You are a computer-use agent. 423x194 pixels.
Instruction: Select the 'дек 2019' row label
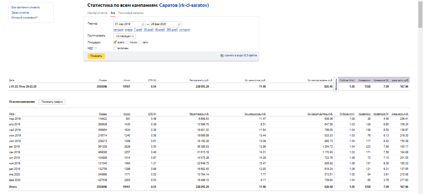(x=15, y=169)
